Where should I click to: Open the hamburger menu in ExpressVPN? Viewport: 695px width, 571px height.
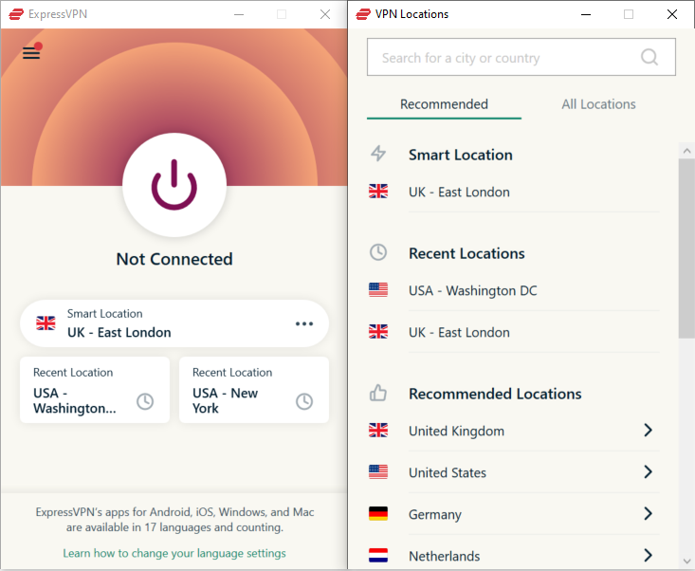click(31, 52)
